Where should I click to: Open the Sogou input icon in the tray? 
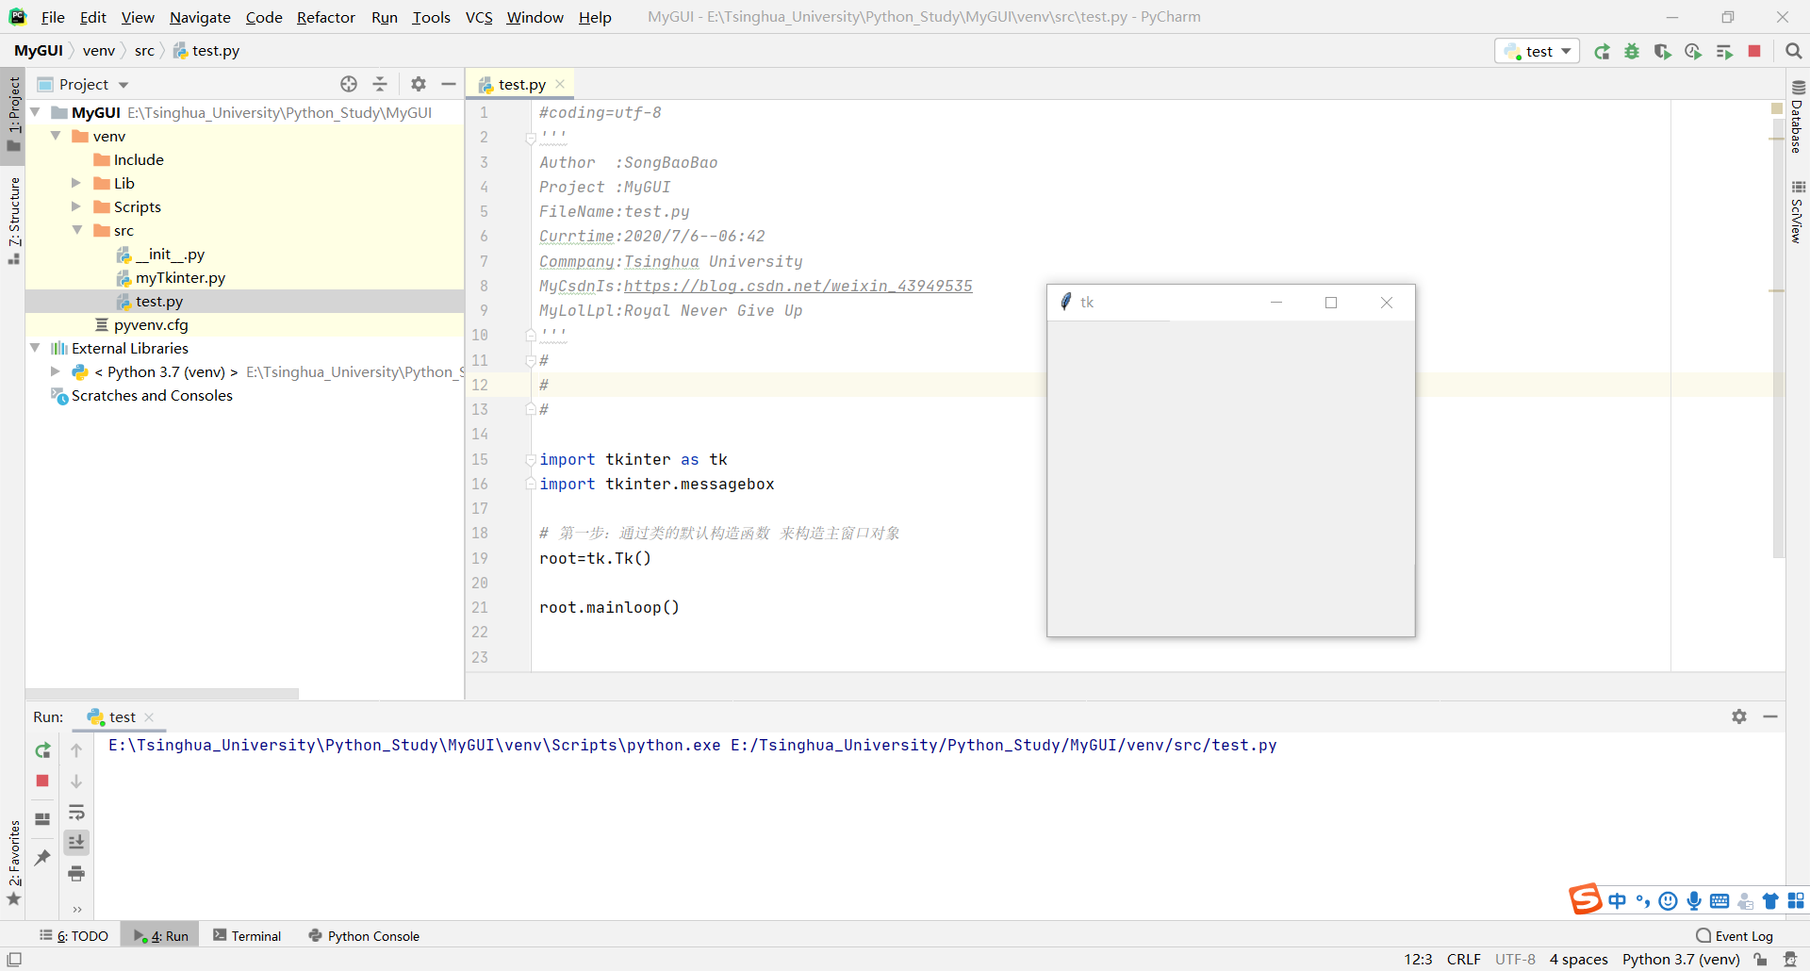1587,899
